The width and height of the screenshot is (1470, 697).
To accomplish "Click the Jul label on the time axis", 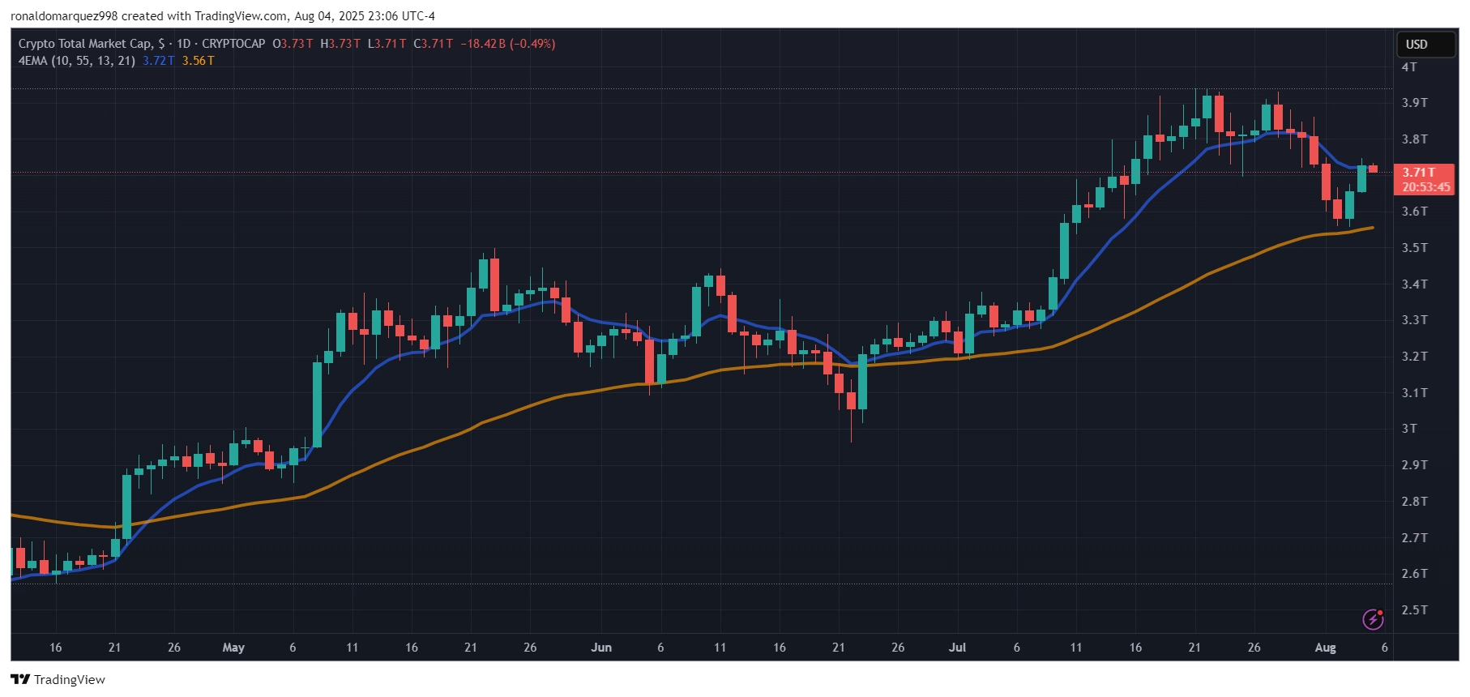I will click(x=957, y=648).
